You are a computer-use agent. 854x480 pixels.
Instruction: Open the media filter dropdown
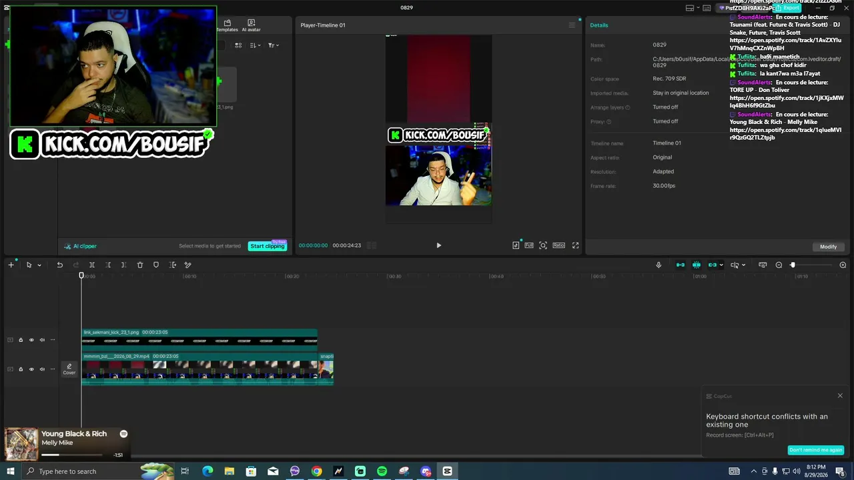tap(273, 45)
